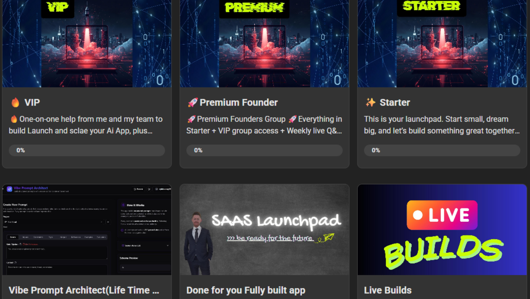Screen dimensions: 530x299
Task: Open the Premium Founder course title
Action: pyautogui.click(x=238, y=103)
